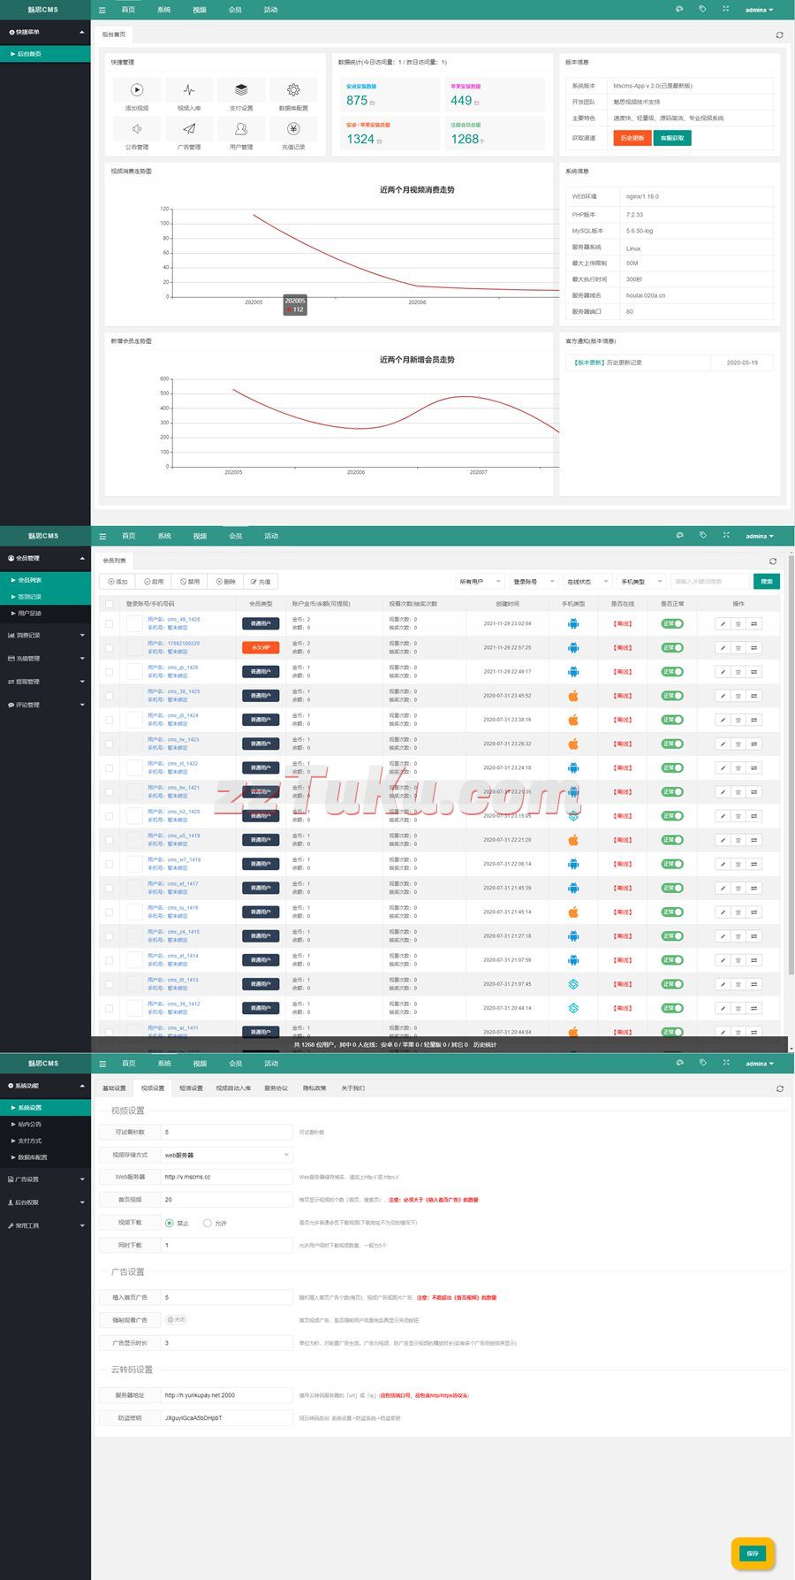Click the 充值记录 yen icon
Image resolution: width=795 pixels, height=1580 pixels.
[293, 129]
